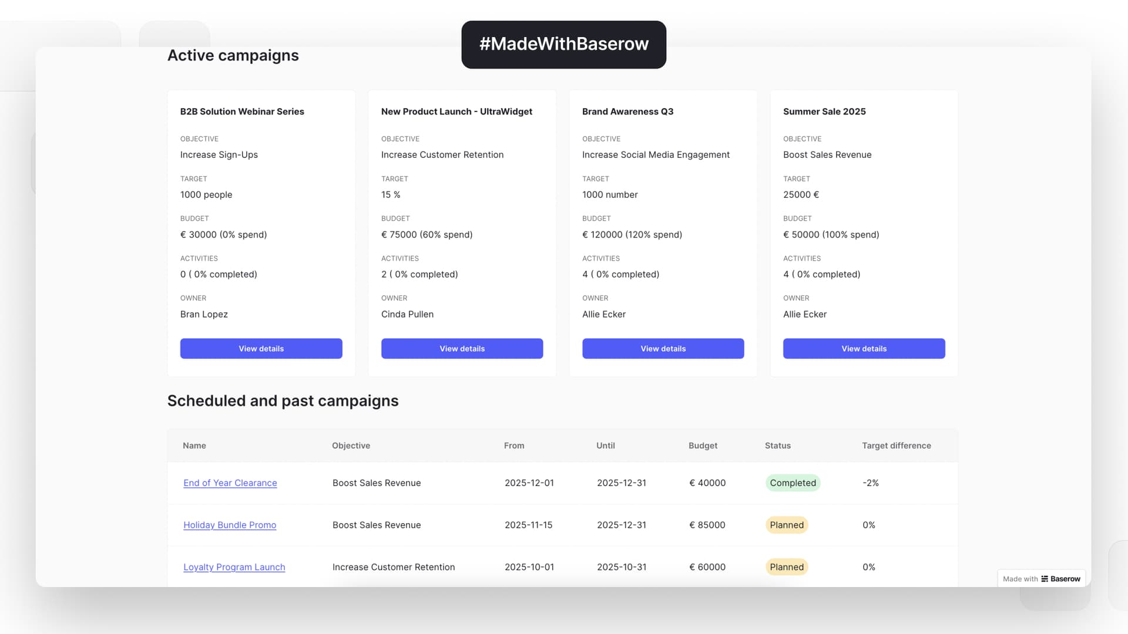Click owner name Cinda Pullen
The width and height of the screenshot is (1128, 634).
click(x=407, y=314)
